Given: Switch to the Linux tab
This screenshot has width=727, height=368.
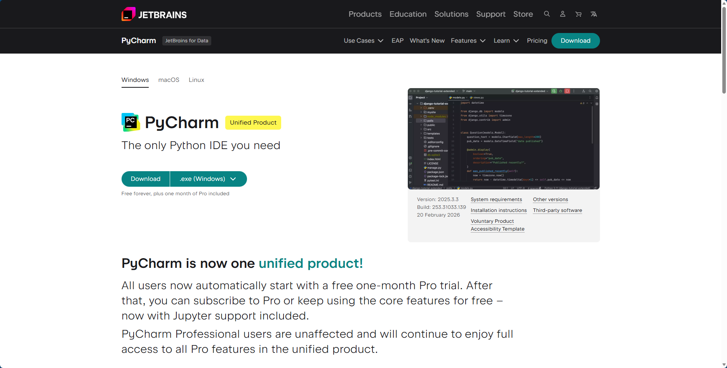Looking at the screenshot, I should [x=196, y=80].
